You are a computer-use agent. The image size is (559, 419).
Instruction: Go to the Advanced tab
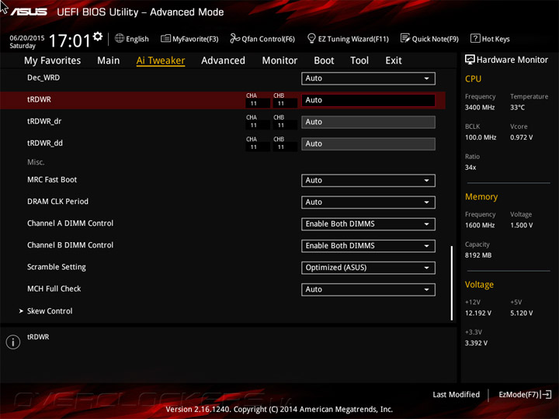pyautogui.click(x=223, y=61)
